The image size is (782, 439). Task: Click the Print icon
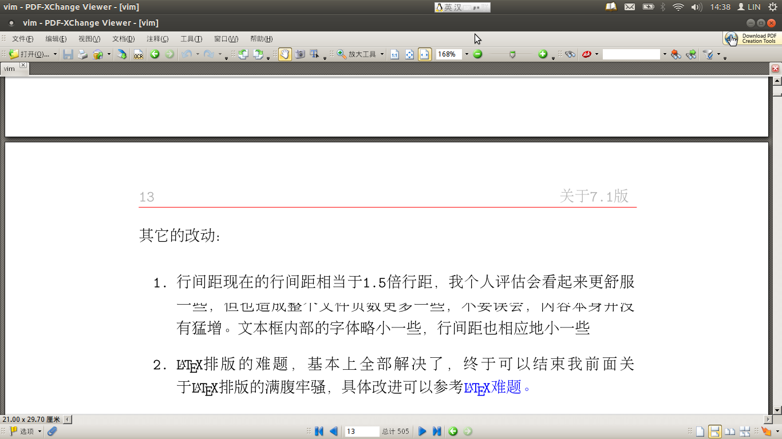(x=83, y=54)
